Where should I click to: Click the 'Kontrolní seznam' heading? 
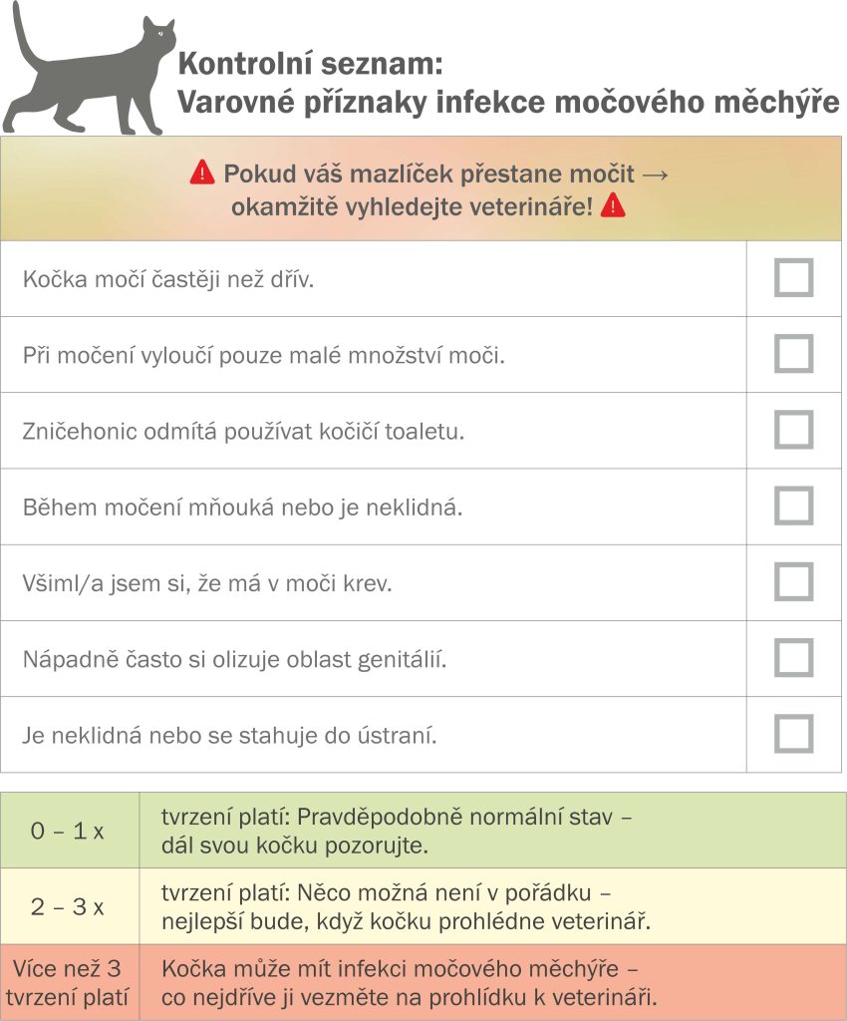point(310,64)
